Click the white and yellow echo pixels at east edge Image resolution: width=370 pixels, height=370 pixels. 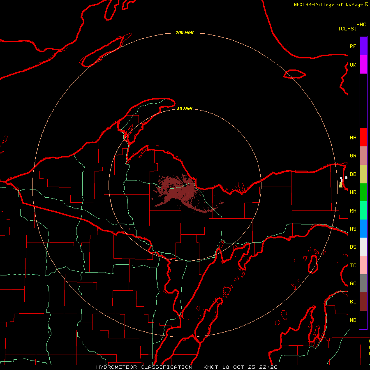[342, 182]
